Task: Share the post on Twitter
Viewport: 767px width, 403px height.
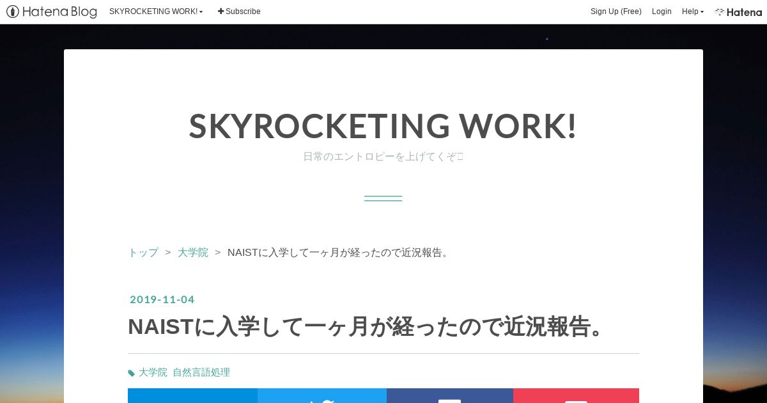Action: [322, 396]
